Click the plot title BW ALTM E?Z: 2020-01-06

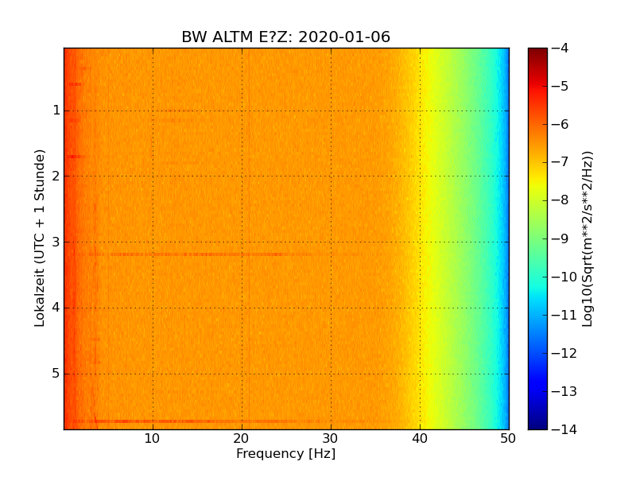pos(285,37)
